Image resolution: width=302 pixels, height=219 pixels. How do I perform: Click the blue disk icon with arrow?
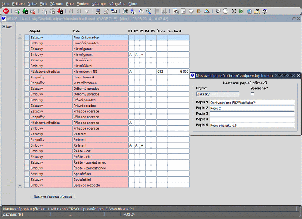(176, 11)
